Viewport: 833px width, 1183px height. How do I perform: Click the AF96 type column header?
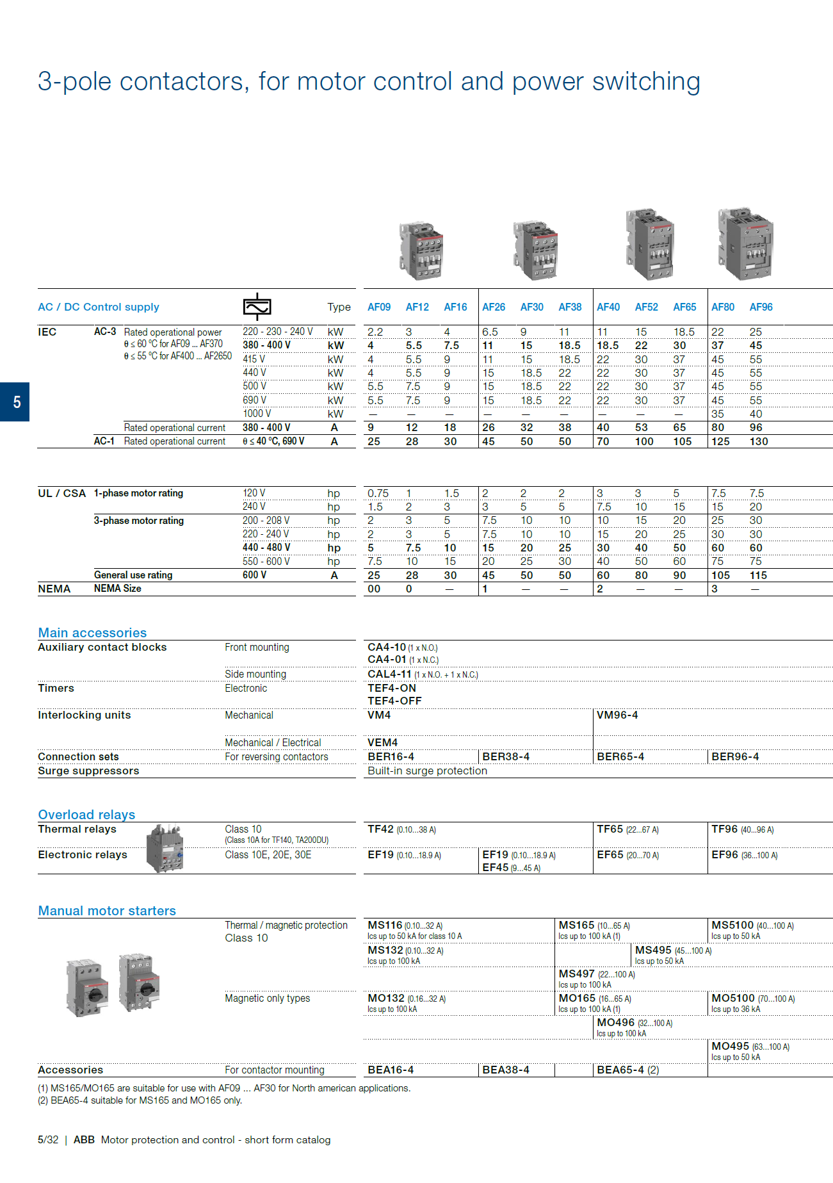(761, 307)
